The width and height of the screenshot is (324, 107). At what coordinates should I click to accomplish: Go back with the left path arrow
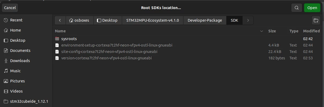pyautogui.click(x=60, y=20)
